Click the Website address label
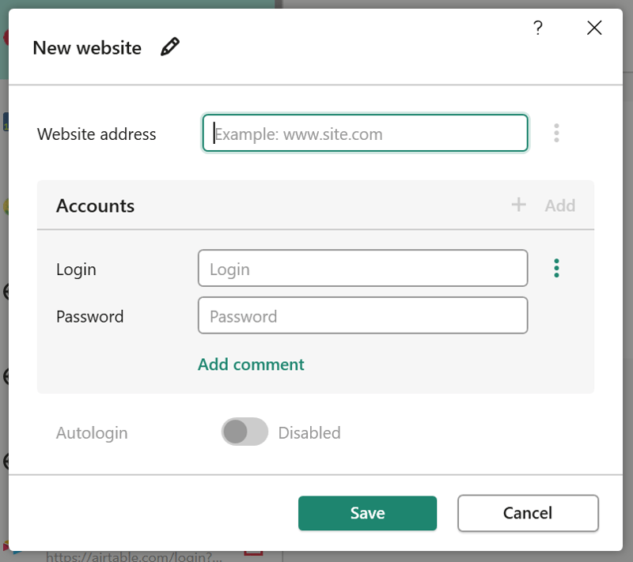 pyautogui.click(x=97, y=134)
